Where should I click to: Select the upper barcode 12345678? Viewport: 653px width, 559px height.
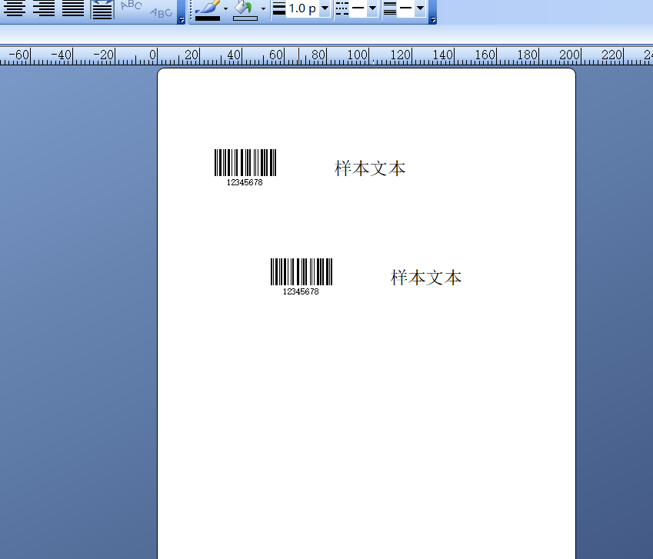coord(245,168)
